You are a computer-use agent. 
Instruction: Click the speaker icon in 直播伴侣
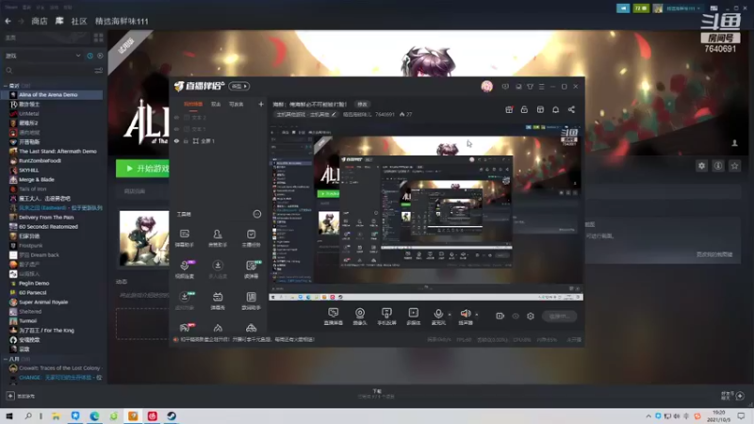[x=466, y=314]
